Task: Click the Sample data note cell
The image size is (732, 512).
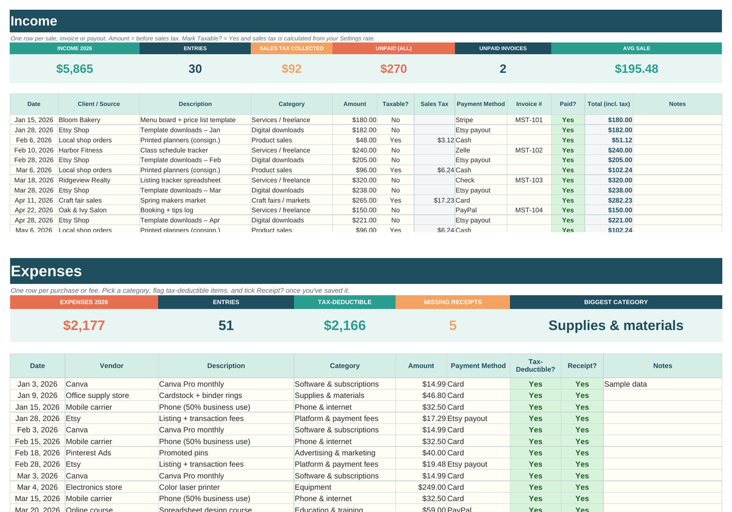Action: [x=662, y=384]
